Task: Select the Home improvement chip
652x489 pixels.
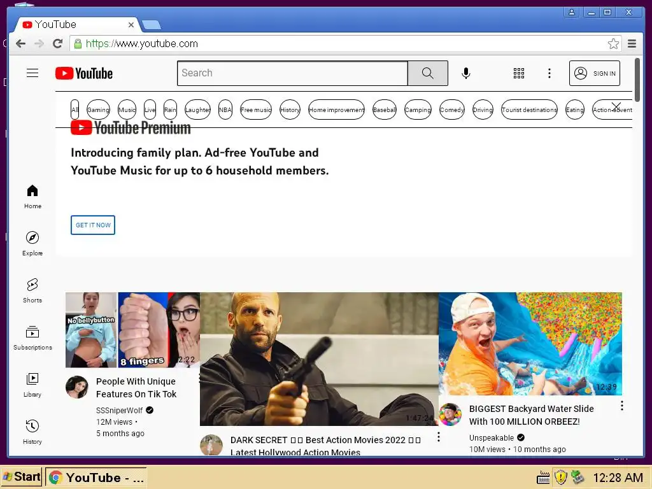Action: (336, 110)
